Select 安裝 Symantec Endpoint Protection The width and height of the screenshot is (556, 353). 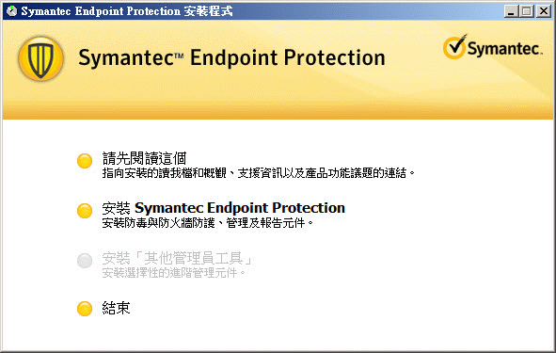(x=224, y=208)
